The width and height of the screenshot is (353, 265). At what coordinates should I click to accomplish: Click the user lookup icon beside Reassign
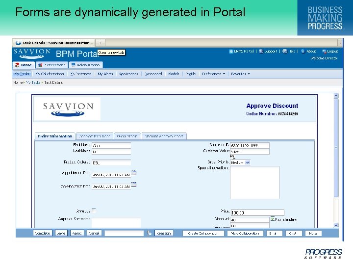[149, 233]
